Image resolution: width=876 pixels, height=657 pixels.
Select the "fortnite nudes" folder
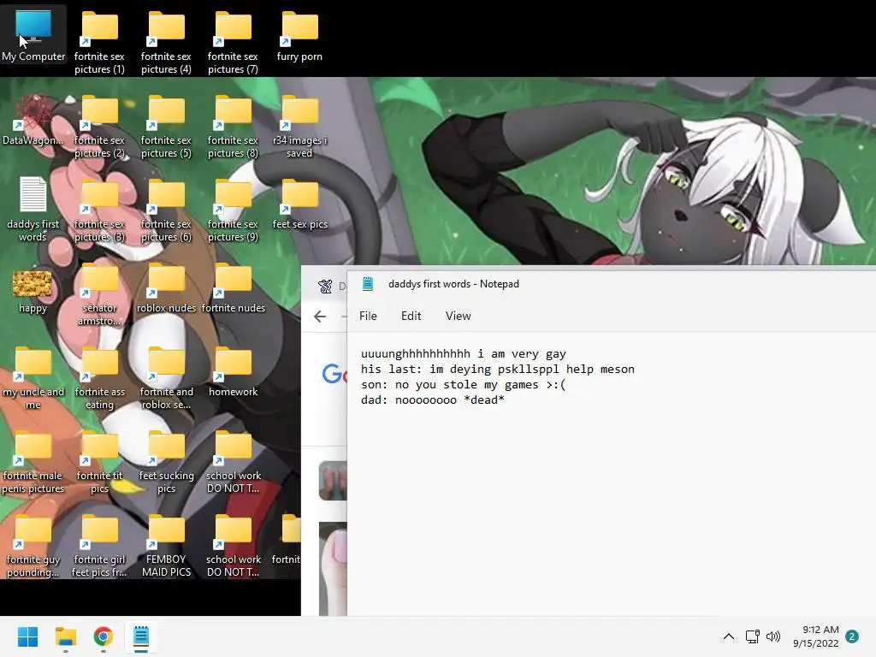coord(233,287)
